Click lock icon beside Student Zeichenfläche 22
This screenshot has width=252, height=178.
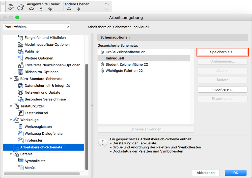(x=102, y=64)
